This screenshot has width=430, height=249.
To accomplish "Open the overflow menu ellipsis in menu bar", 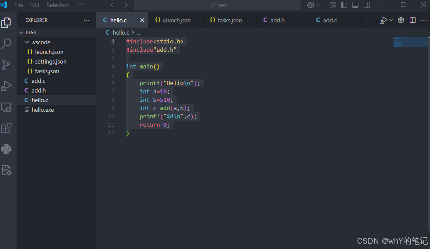I will tap(81, 5).
